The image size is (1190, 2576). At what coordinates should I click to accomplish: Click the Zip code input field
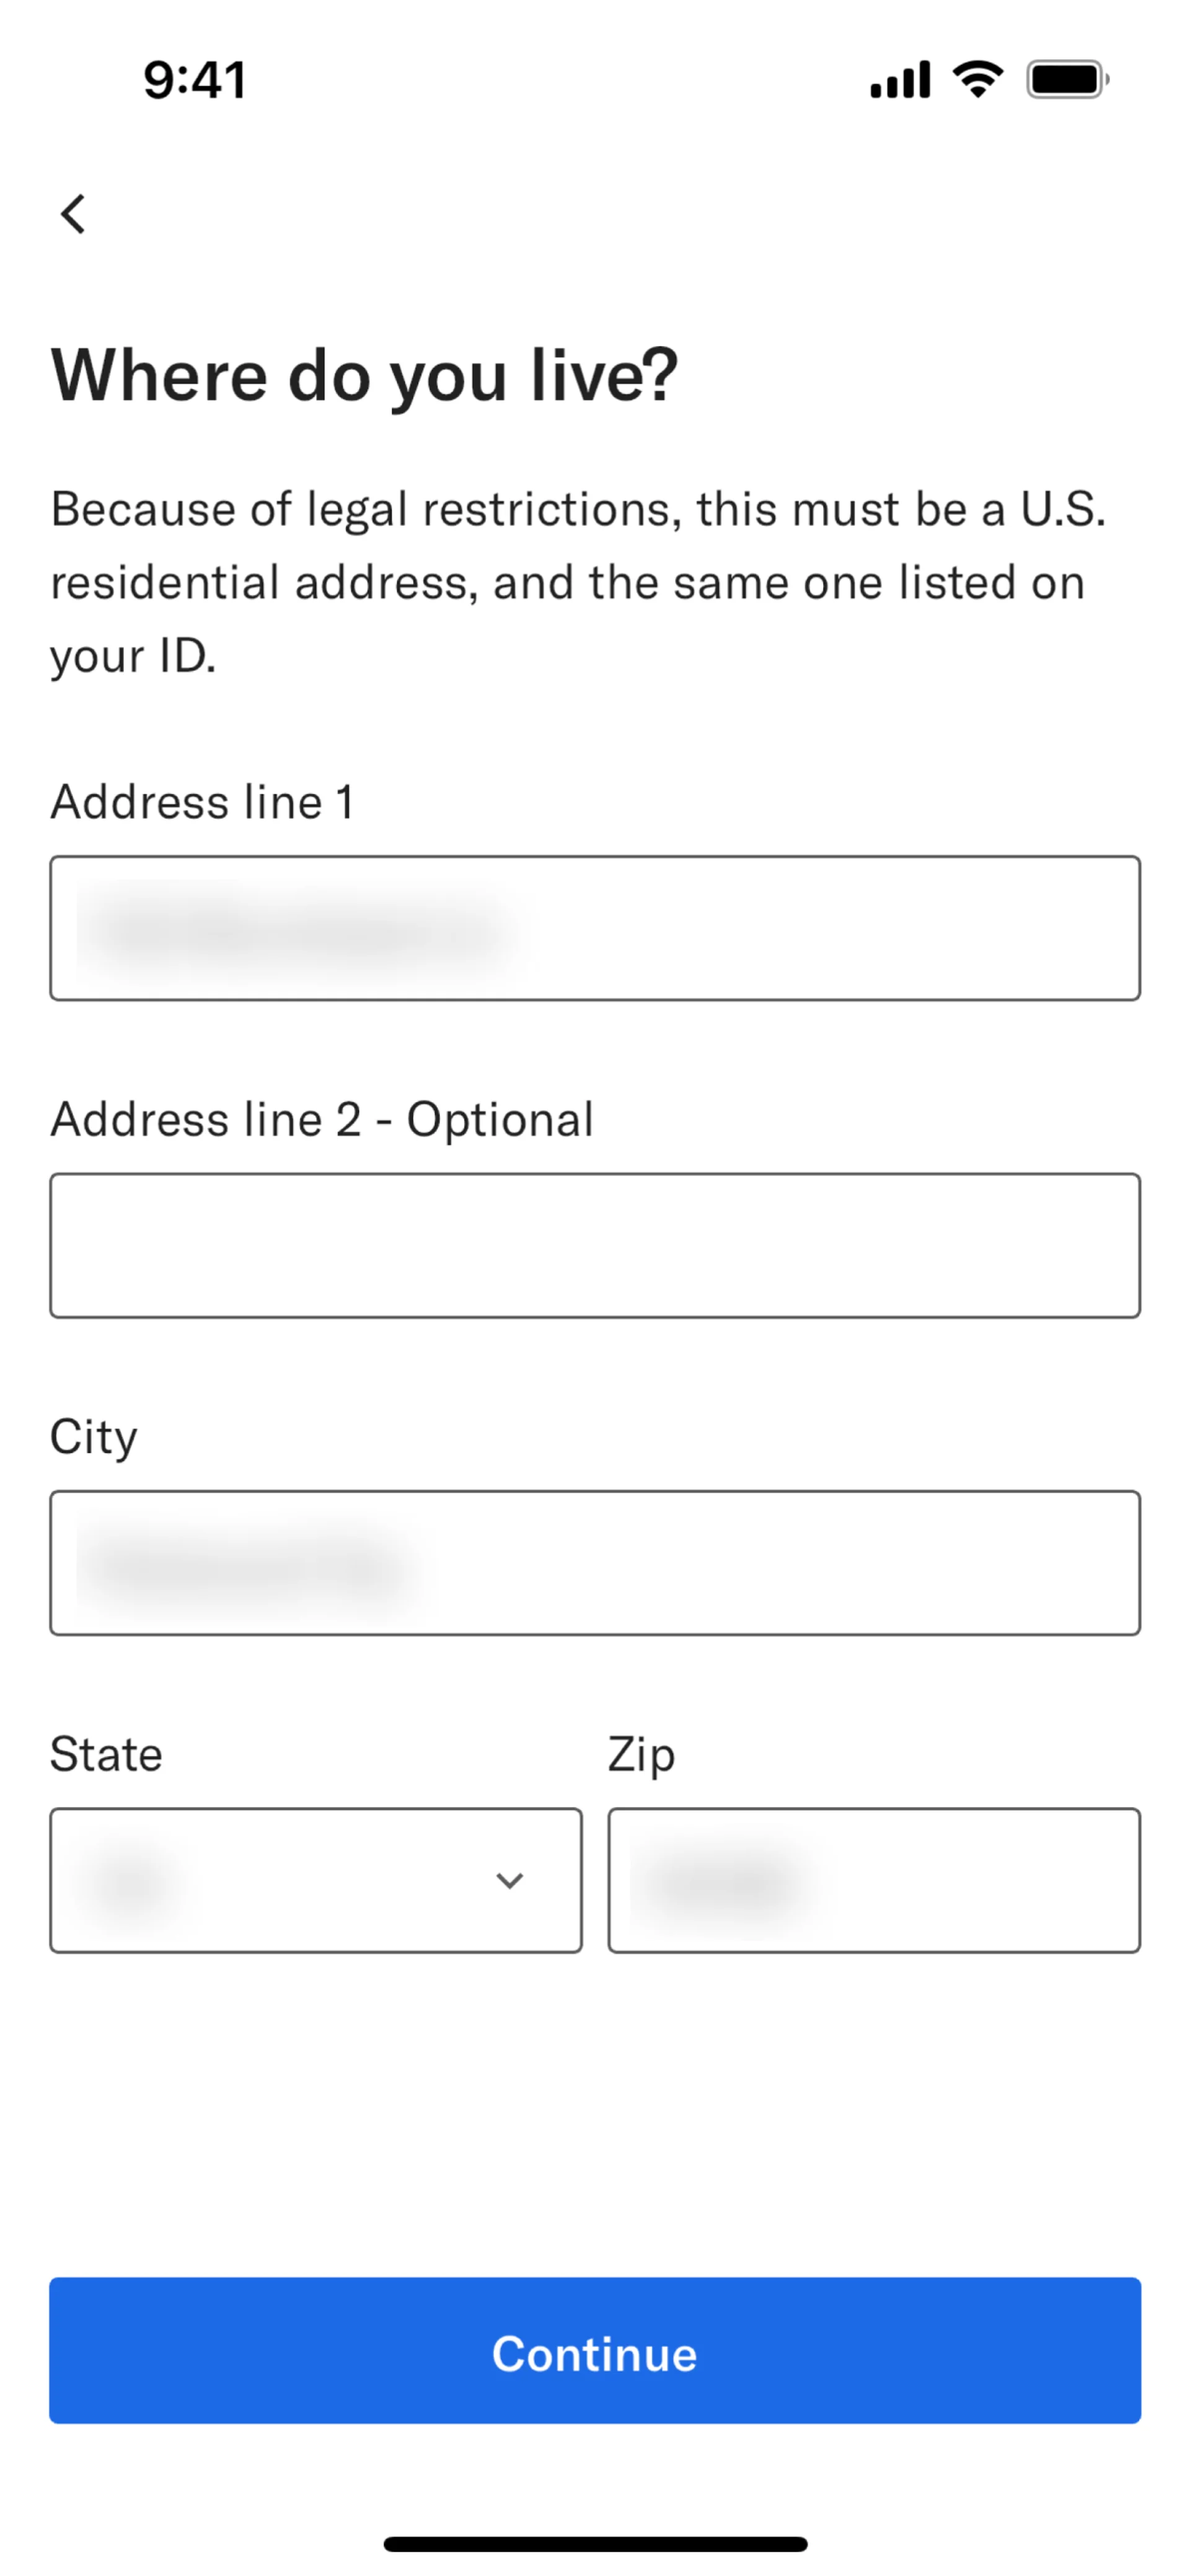point(875,1880)
